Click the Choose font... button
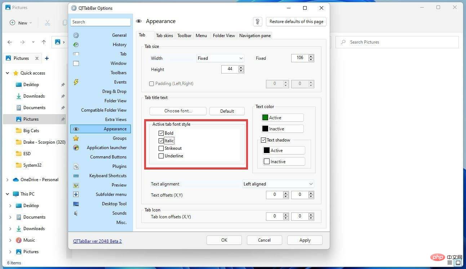The image size is (466, 269). pyautogui.click(x=178, y=111)
